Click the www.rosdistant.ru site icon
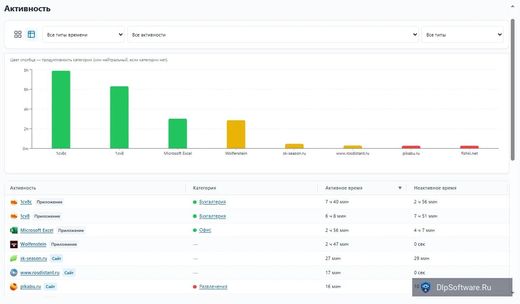 coord(14,273)
